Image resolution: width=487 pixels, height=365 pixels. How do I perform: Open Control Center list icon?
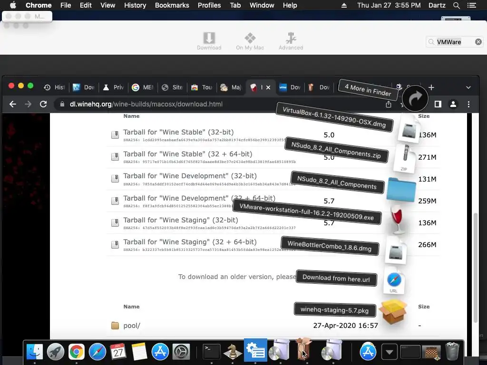[x=471, y=5]
